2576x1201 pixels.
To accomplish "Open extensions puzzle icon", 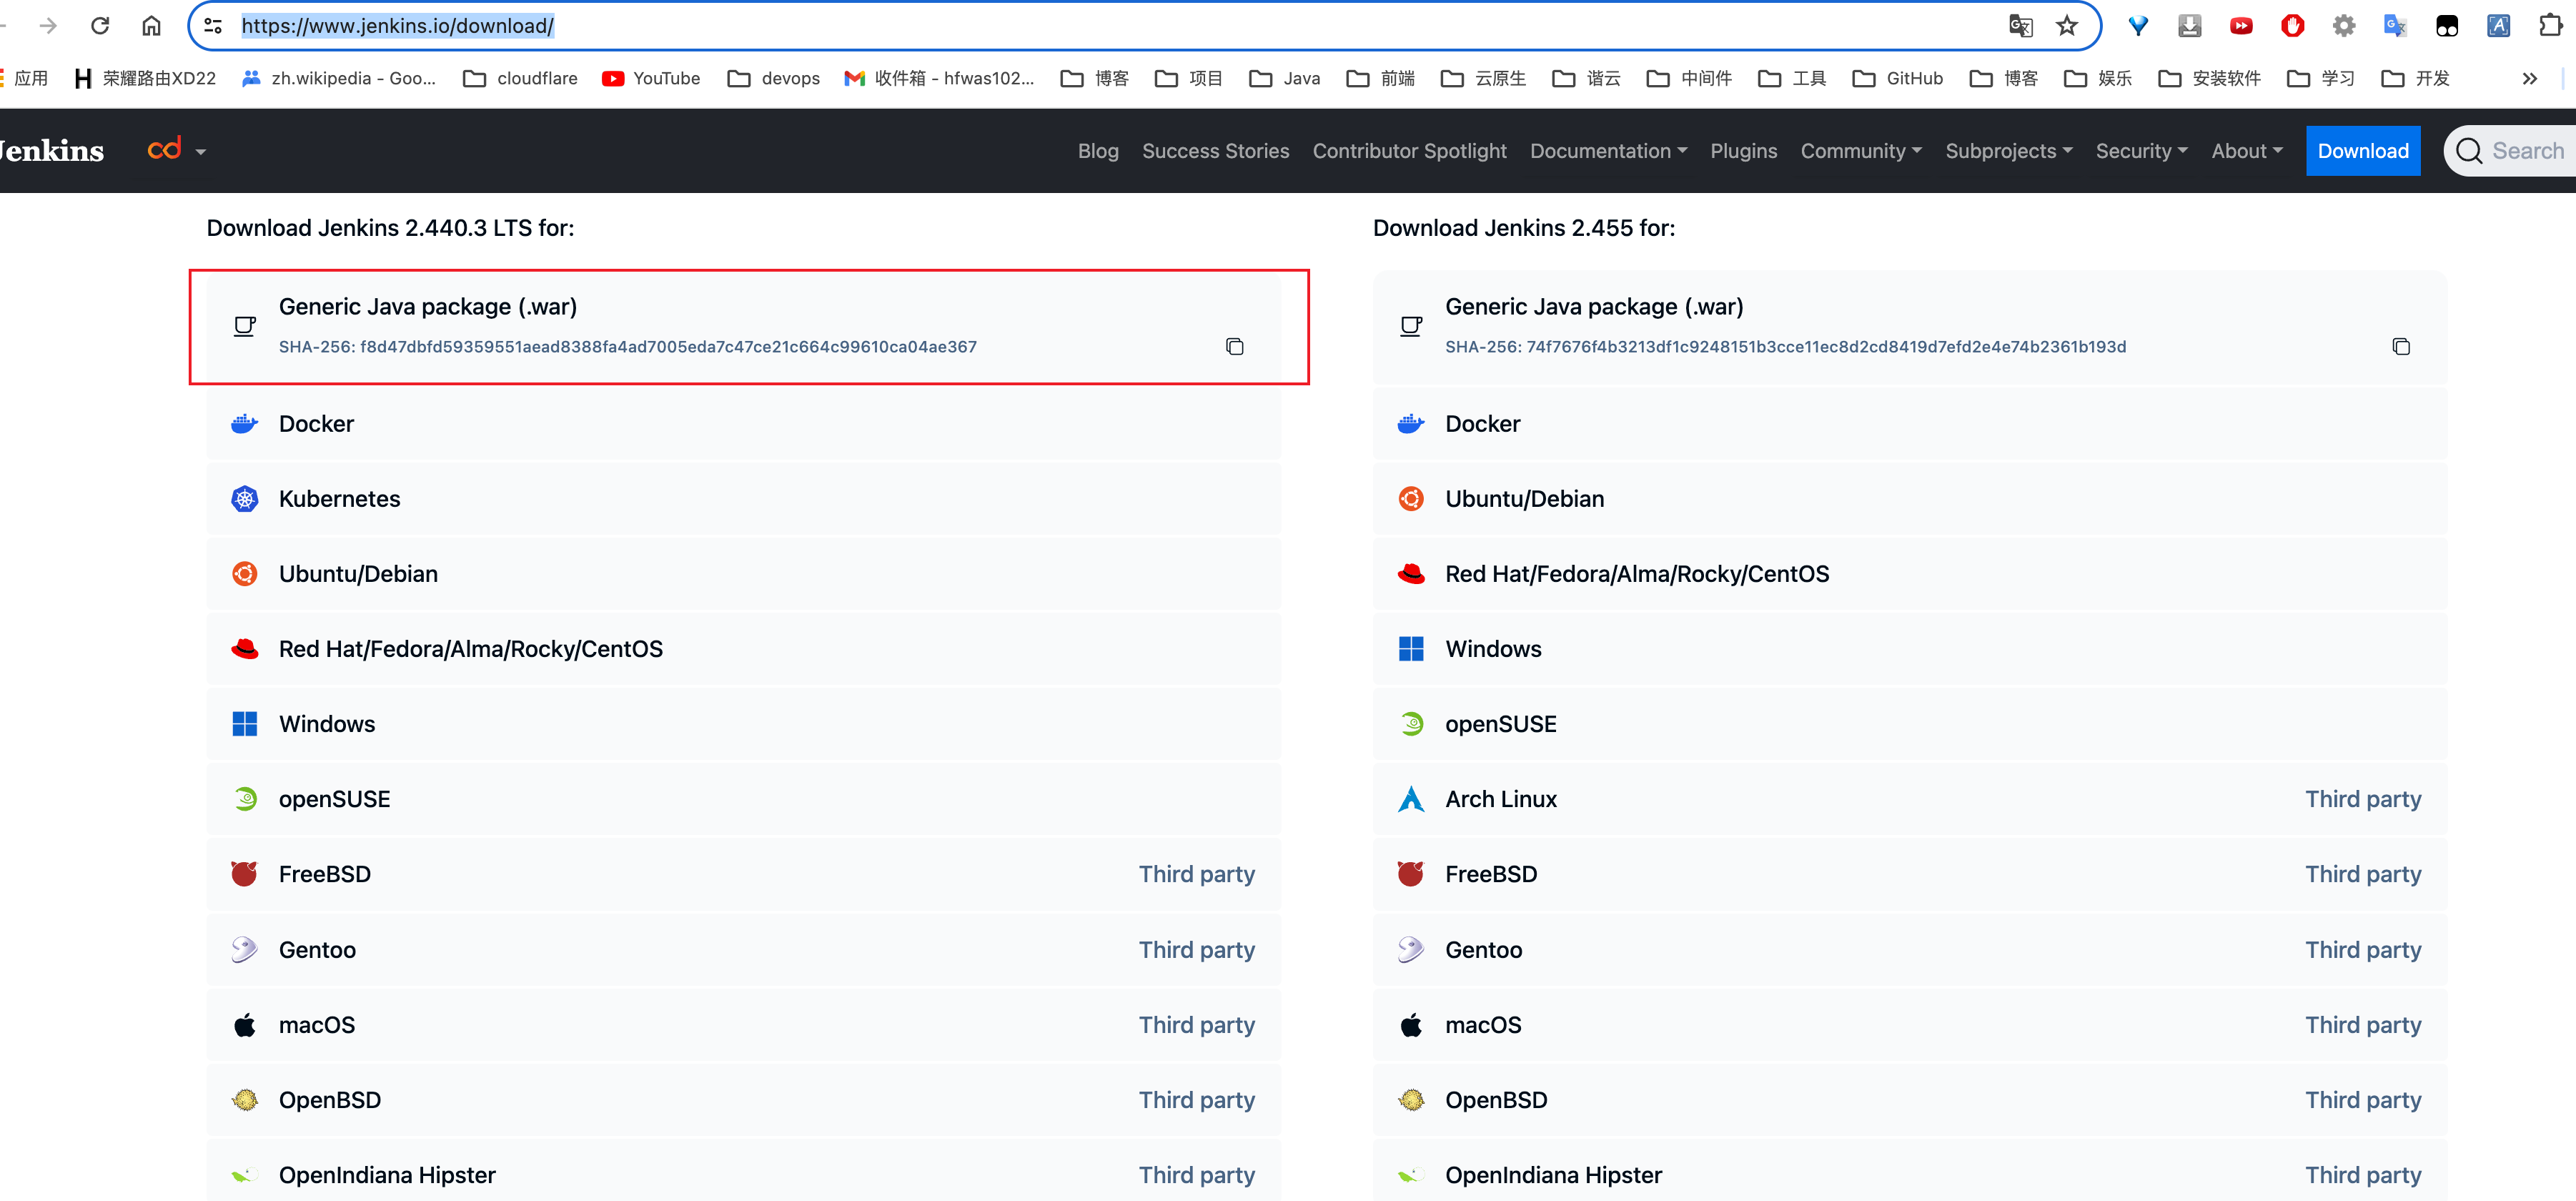I will pos(2550,26).
